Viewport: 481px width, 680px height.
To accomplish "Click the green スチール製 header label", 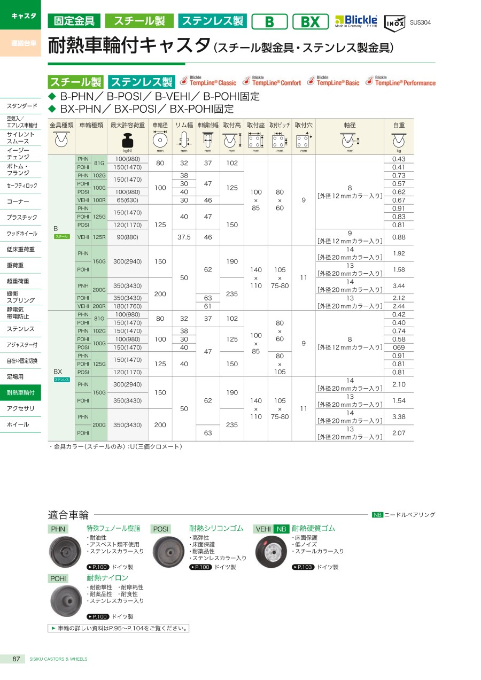I will click(x=139, y=21).
